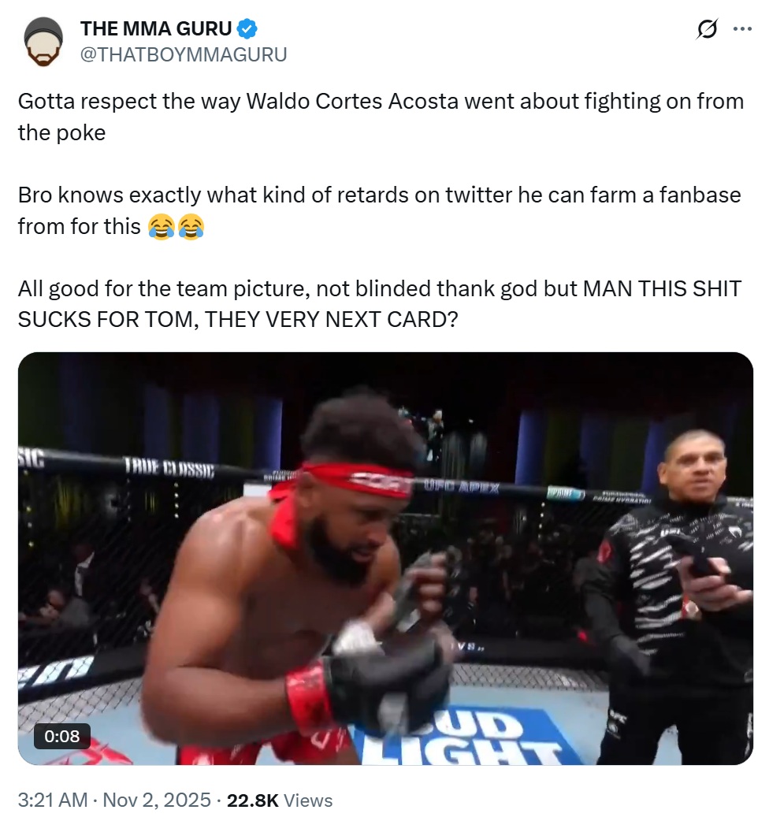Click the UFC APEX cage banner in video
This screenshot has height=832, width=769.
pos(461,487)
